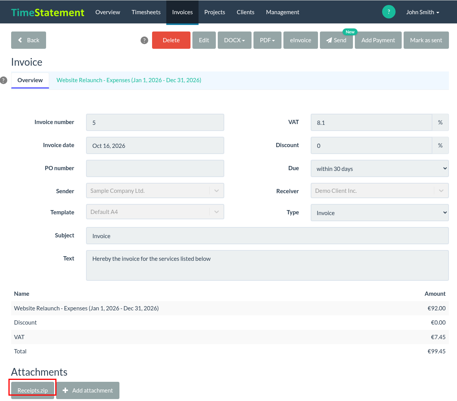Click the PO number field

tap(155, 169)
